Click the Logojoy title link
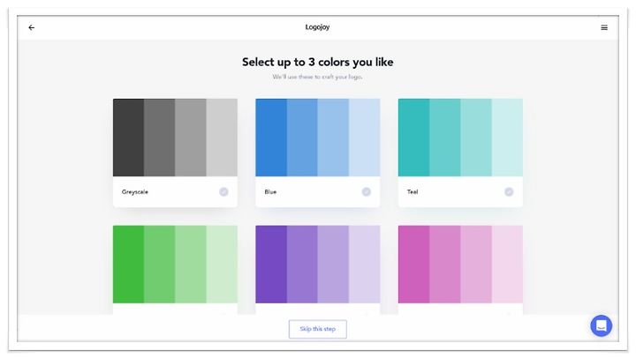This screenshot has height=358, width=636. (318, 27)
